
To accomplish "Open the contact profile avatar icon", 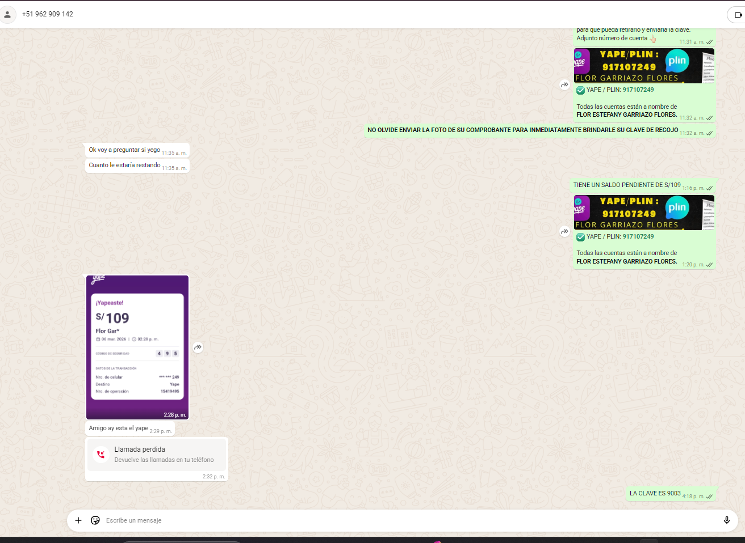I will (7, 15).
